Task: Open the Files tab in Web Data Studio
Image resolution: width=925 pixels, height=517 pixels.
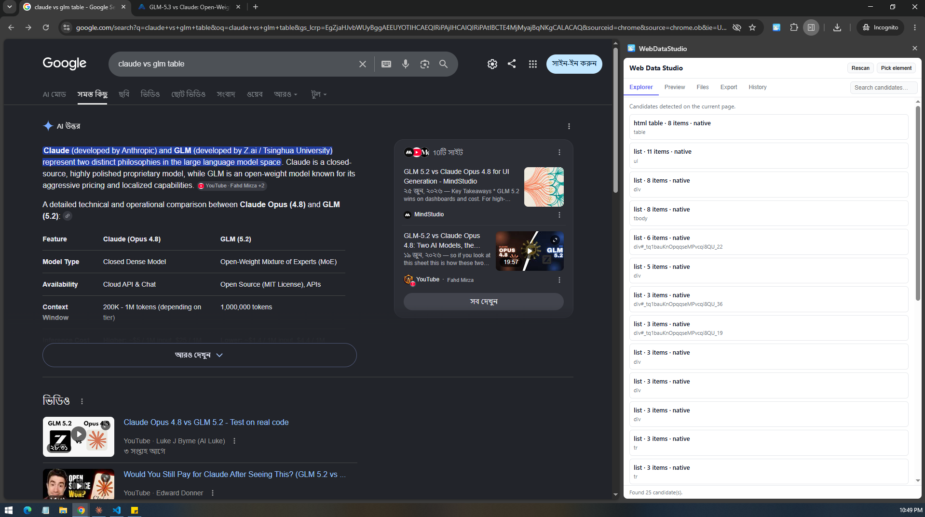Action: pyautogui.click(x=702, y=87)
